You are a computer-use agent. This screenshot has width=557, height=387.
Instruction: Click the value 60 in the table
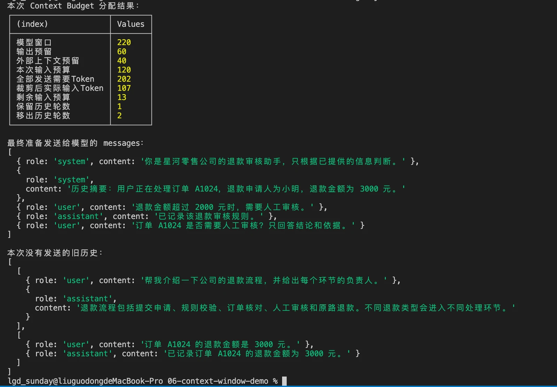pos(122,51)
